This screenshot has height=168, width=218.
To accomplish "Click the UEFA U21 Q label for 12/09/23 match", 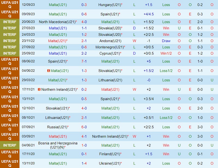I will [10, 5].
